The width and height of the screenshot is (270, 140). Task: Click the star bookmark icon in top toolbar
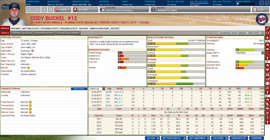tap(44, 10)
